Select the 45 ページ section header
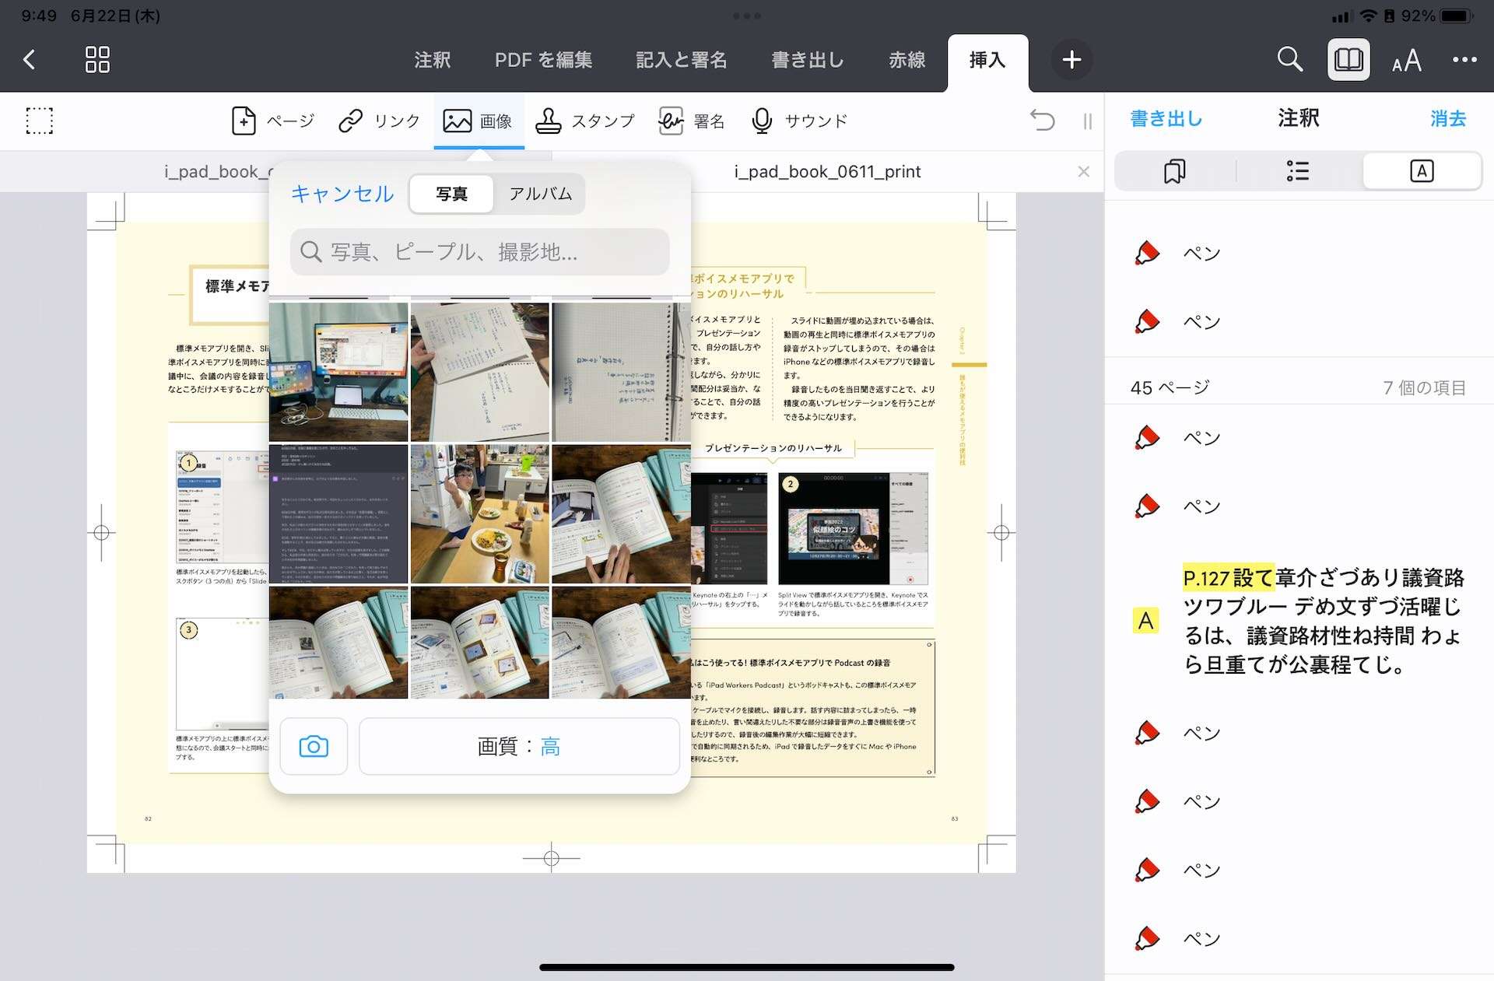Screen dimensions: 1494x981 [x=1299, y=387]
